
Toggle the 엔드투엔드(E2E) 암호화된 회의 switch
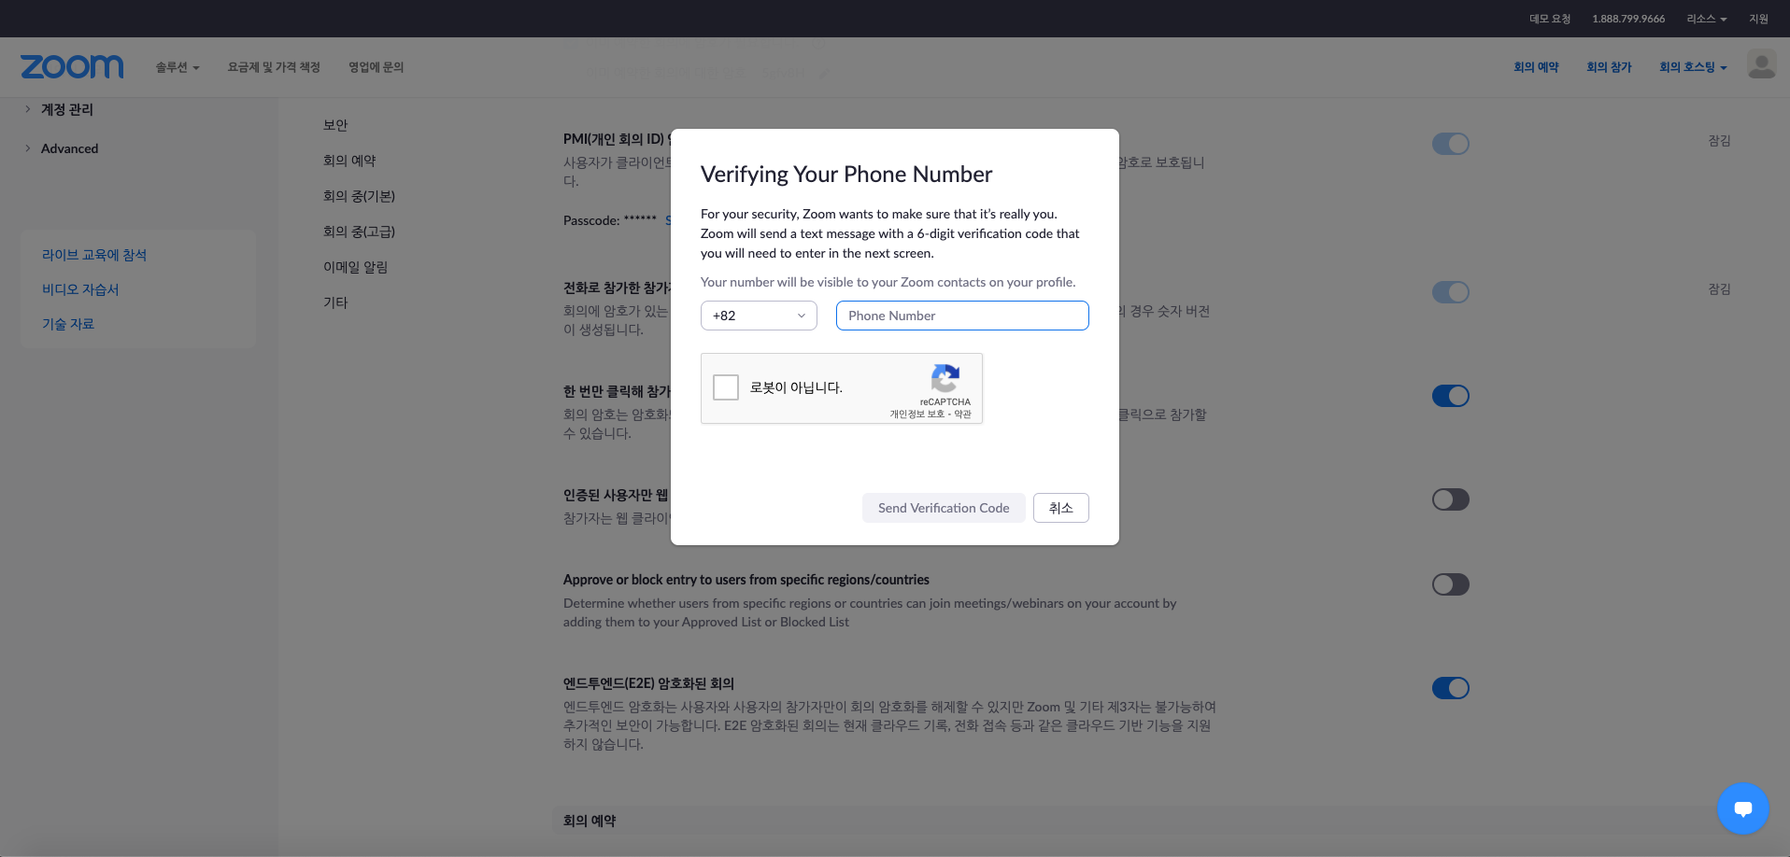(x=1450, y=688)
